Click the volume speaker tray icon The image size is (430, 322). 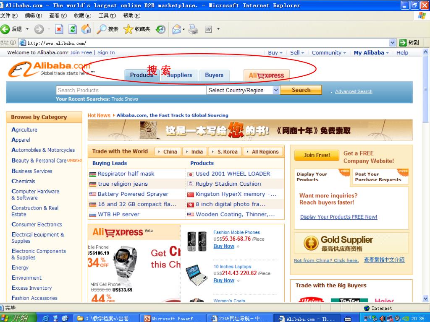(382, 319)
